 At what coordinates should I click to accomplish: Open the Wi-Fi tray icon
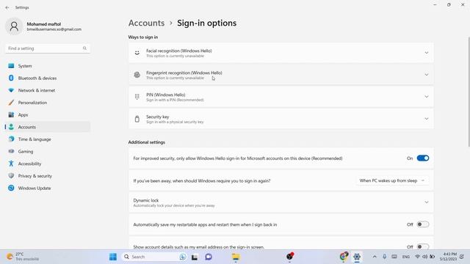click(417, 257)
